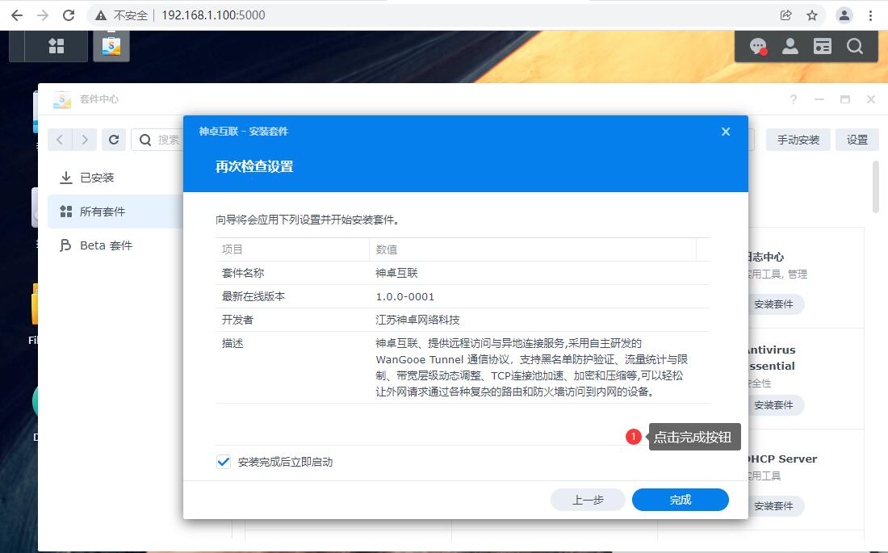The image size is (888, 553).
Task: Close the install package wizard dialog
Action: (726, 132)
